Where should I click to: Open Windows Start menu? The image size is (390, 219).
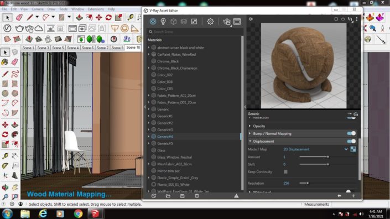[x=7, y=213]
